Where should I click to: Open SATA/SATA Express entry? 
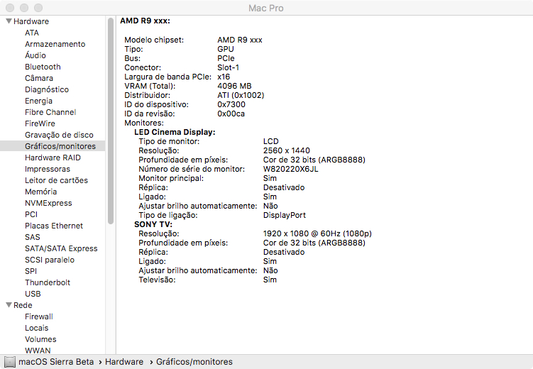point(61,248)
